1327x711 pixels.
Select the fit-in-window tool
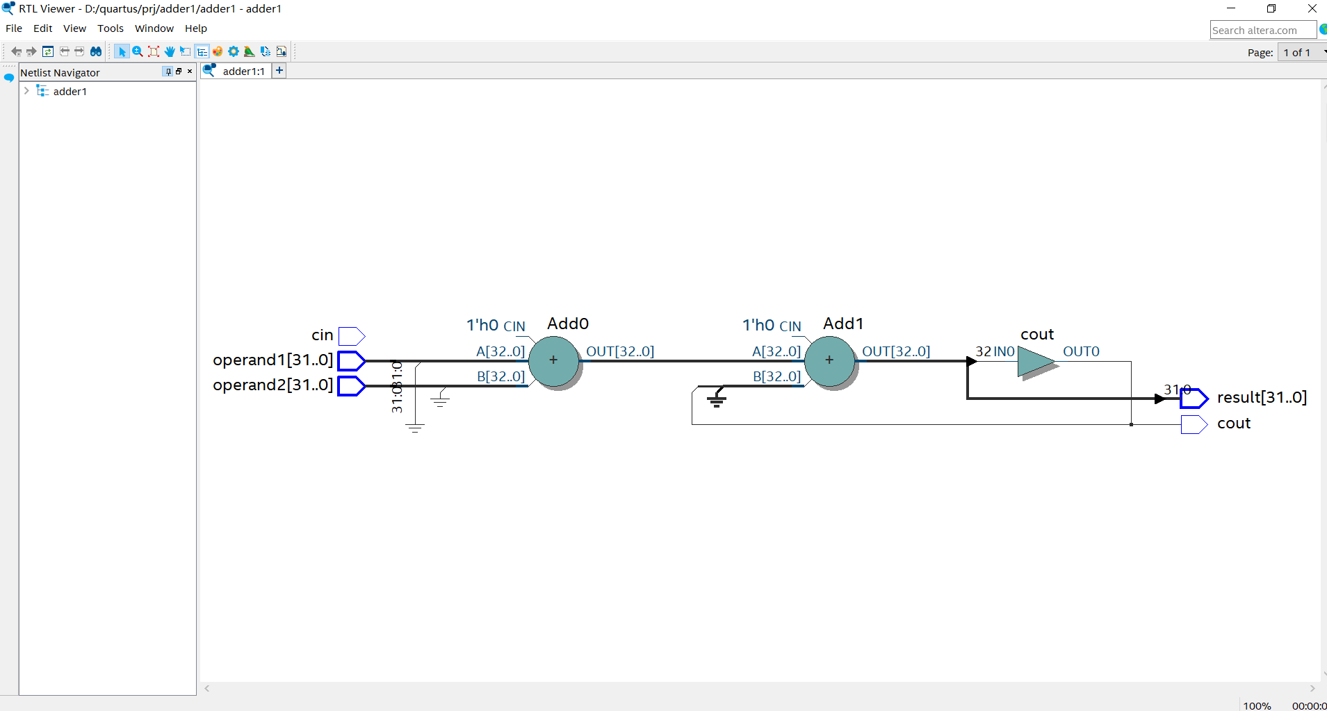(154, 51)
